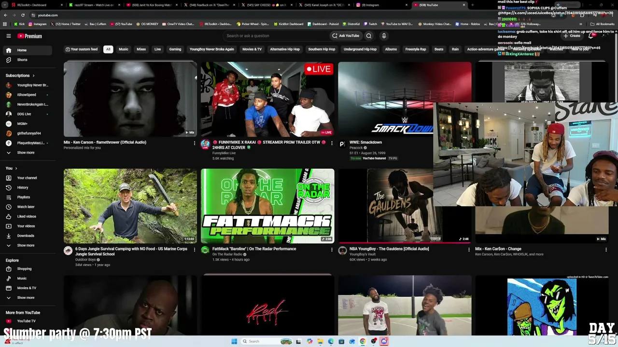Play FattMack On The Radar thumbnail
The width and height of the screenshot is (618, 347).
267,206
